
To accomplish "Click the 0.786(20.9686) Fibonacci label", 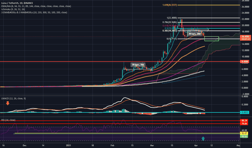I will tap(170, 22).
